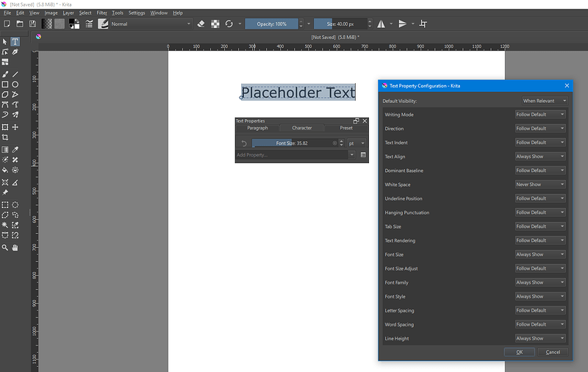Open the Filter menu
588x372 pixels.
101,12
